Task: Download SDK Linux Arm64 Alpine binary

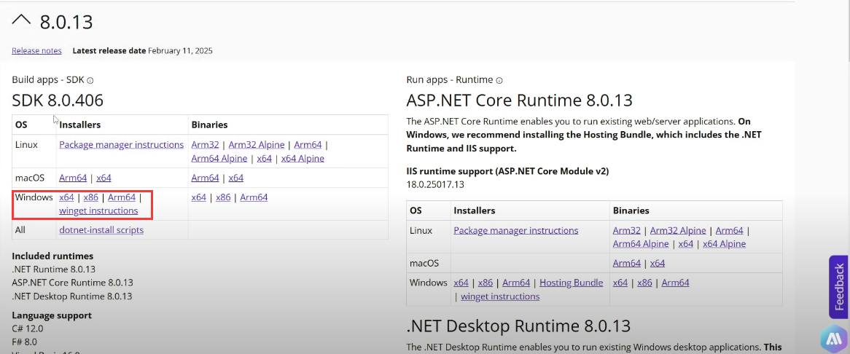Action: click(219, 159)
